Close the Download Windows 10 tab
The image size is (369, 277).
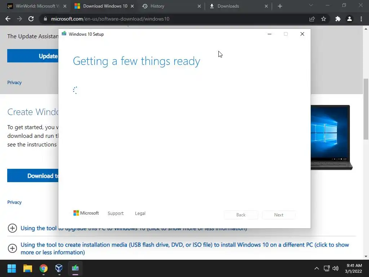click(132, 6)
